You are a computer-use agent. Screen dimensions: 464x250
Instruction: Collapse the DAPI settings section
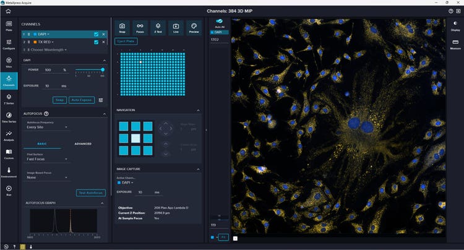coord(105,61)
